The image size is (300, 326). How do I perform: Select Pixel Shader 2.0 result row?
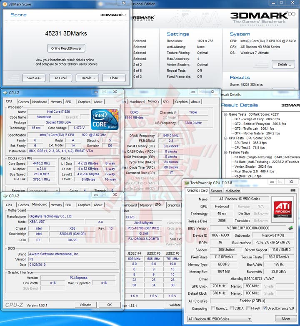[254, 171]
